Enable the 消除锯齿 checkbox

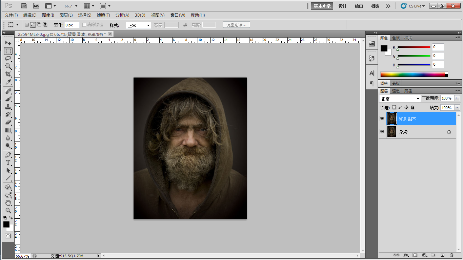click(x=84, y=25)
